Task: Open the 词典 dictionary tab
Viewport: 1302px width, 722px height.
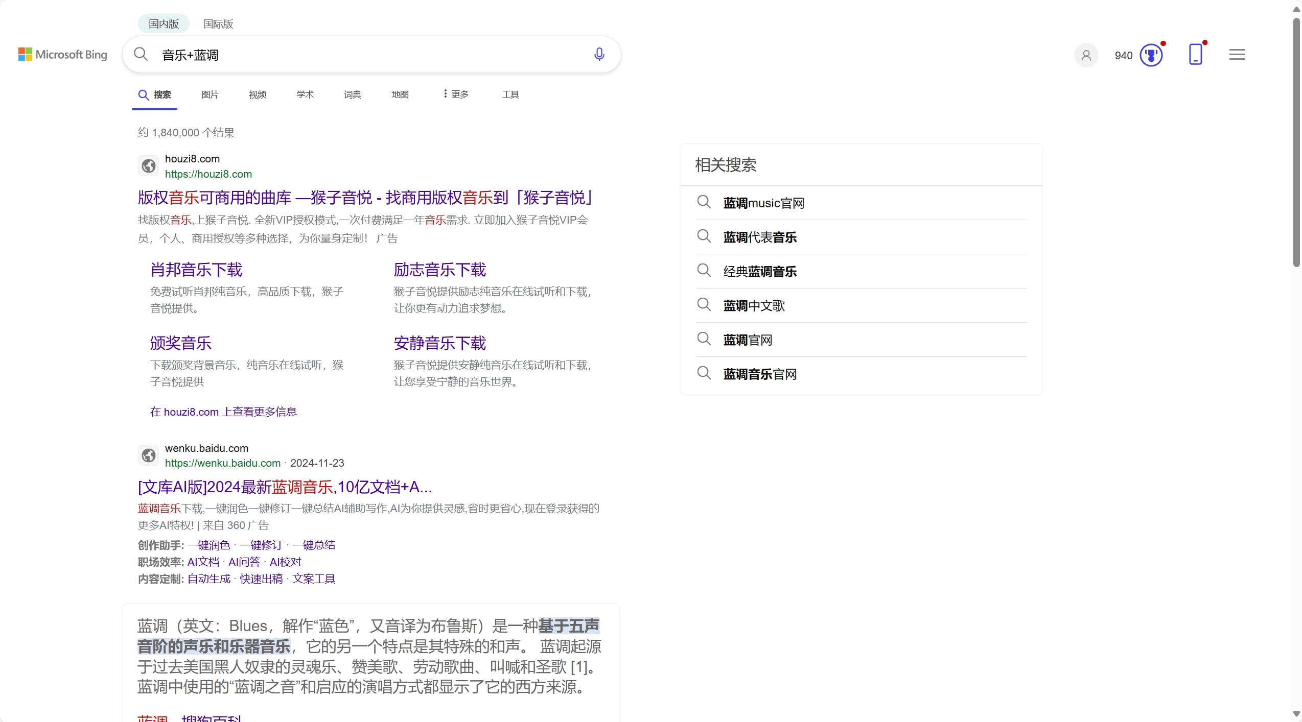Action: pyautogui.click(x=353, y=94)
